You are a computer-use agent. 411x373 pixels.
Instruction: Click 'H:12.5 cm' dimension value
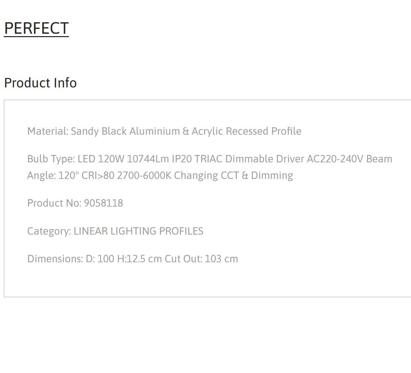tap(140, 259)
